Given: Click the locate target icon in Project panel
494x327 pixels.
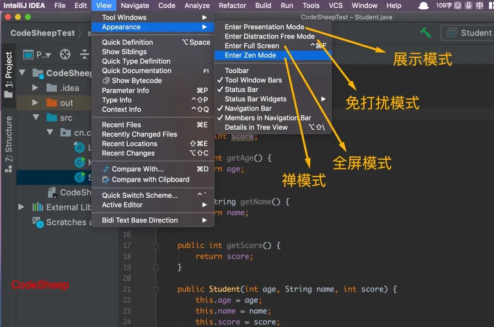Looking at the screenshot, I should (x=65, y=54).
